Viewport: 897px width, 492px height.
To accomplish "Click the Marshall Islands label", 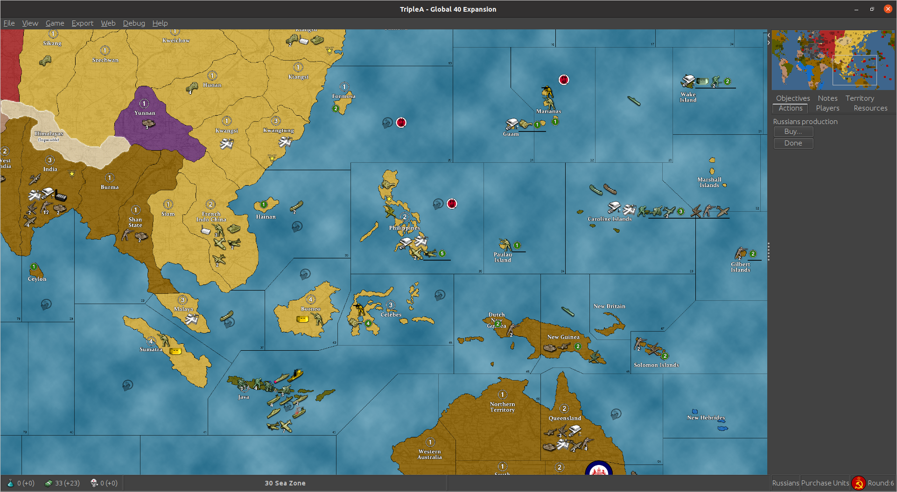I will point(709,182).
